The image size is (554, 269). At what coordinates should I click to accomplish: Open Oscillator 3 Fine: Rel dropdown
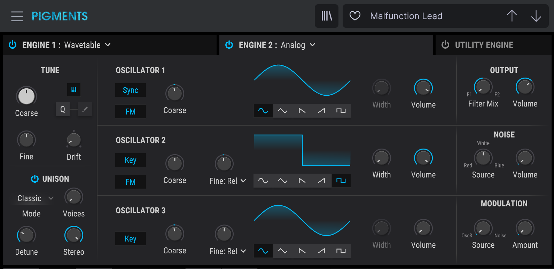228,251
